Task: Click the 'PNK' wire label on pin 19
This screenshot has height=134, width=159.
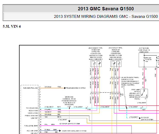Action: pyautogui.click(x=46, y=132)
